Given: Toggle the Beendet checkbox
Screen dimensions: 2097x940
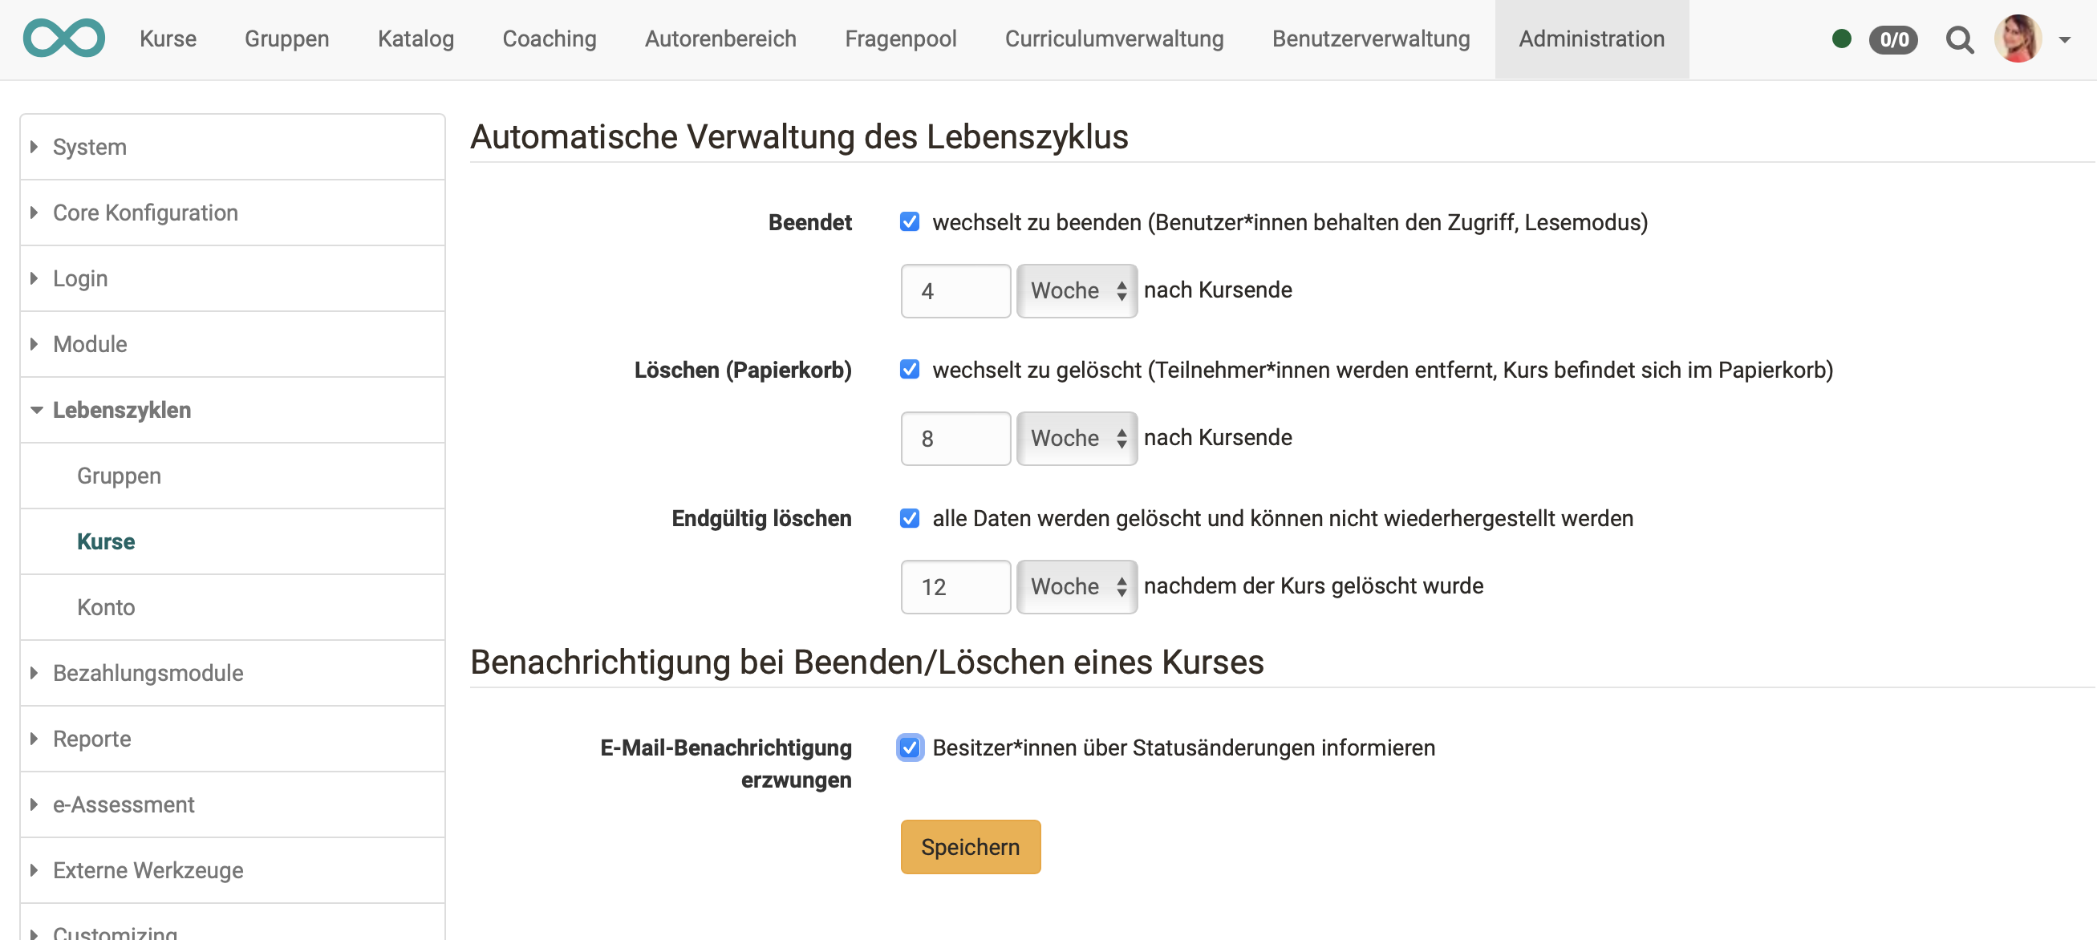Looking at the screenshot, I should click(x=909, y=221).
